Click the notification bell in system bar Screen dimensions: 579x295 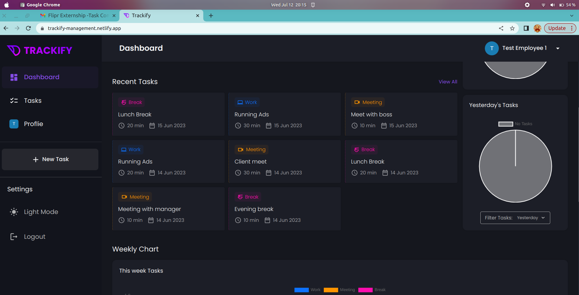pos(313,5)
